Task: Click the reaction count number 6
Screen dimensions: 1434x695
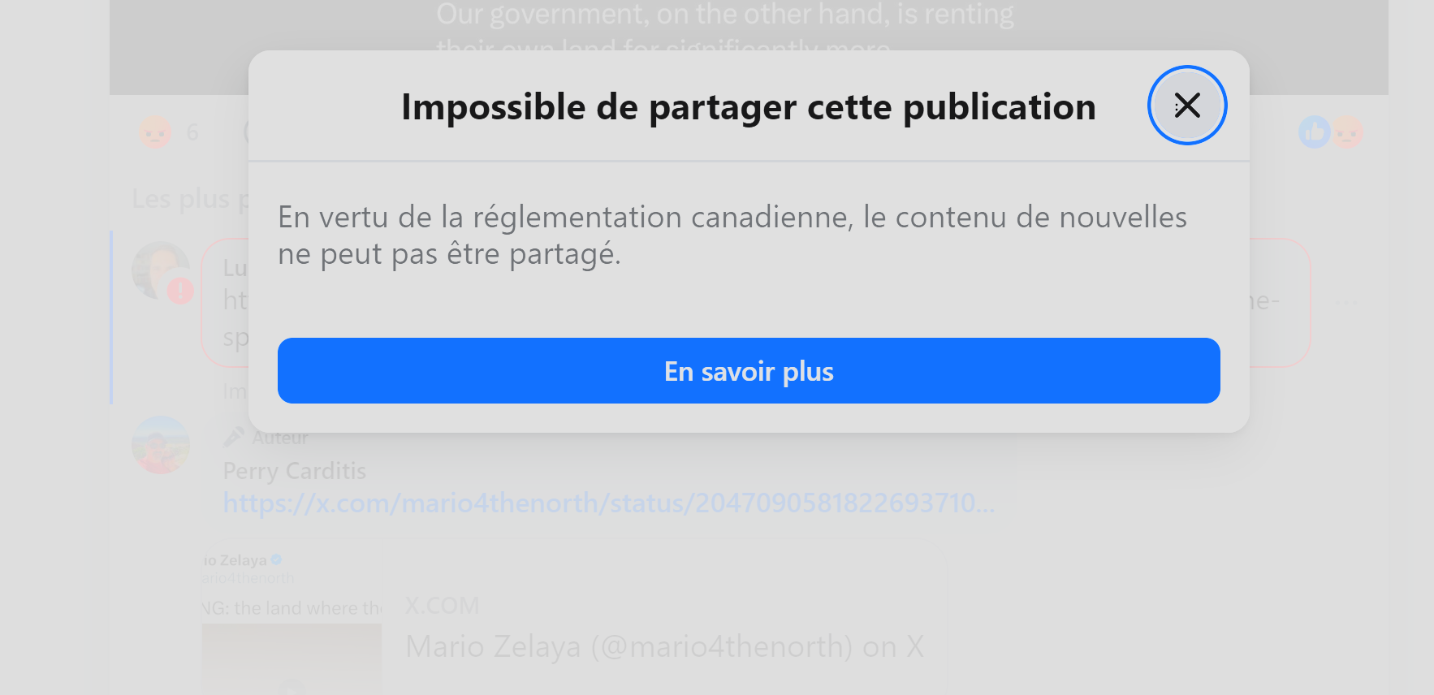Action: pos(192,132)
